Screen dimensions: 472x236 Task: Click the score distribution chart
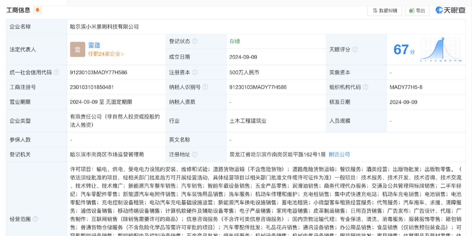[441, 50]
